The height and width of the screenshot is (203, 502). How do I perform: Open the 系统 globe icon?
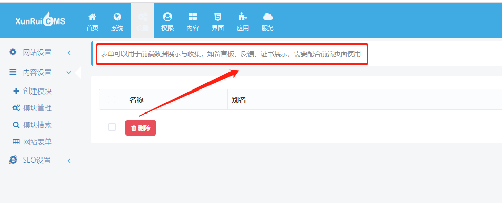click(x=117, y=16)
